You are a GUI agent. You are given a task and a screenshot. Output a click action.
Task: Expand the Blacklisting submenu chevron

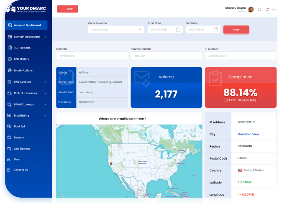click(x=45, y=115)
